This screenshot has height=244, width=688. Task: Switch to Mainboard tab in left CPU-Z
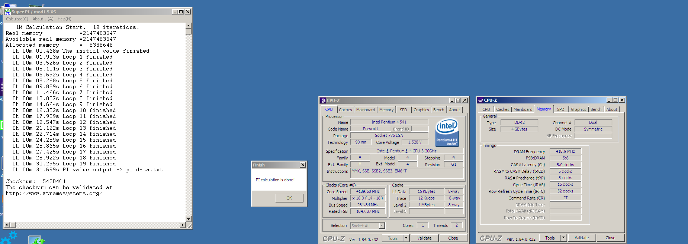(366, 110)
